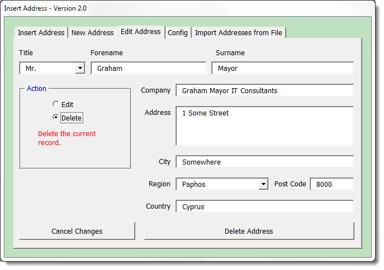The image size is (384, 270).
Task: Click the Company input field
Action: click(265, 90)
